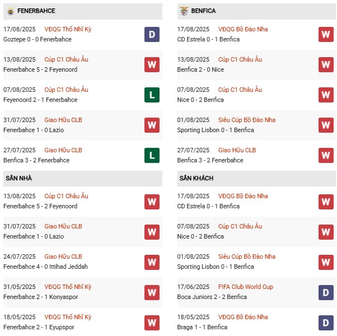Open the Fenerbahce 5 - 2 Feyenoord match in the FENERBAHCE section
The image size is (337, 336).
pyautogui.click(x=40, y=69)
